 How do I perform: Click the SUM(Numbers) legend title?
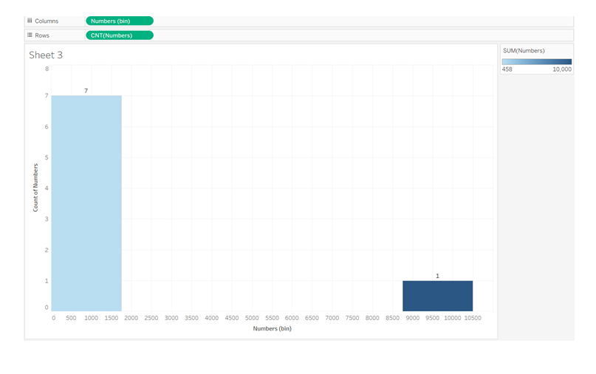[523, 50]
